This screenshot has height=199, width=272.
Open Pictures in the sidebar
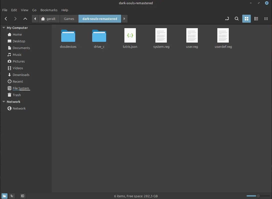[18, 62]
